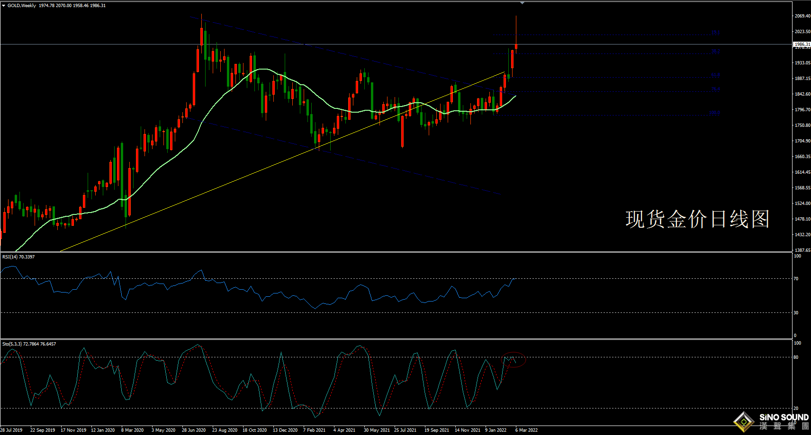This screenshot has width=811, height=435.
Task: Select the red ellipse on Stochastic panel
Action: pyautogui.click(x=514, y=360)
